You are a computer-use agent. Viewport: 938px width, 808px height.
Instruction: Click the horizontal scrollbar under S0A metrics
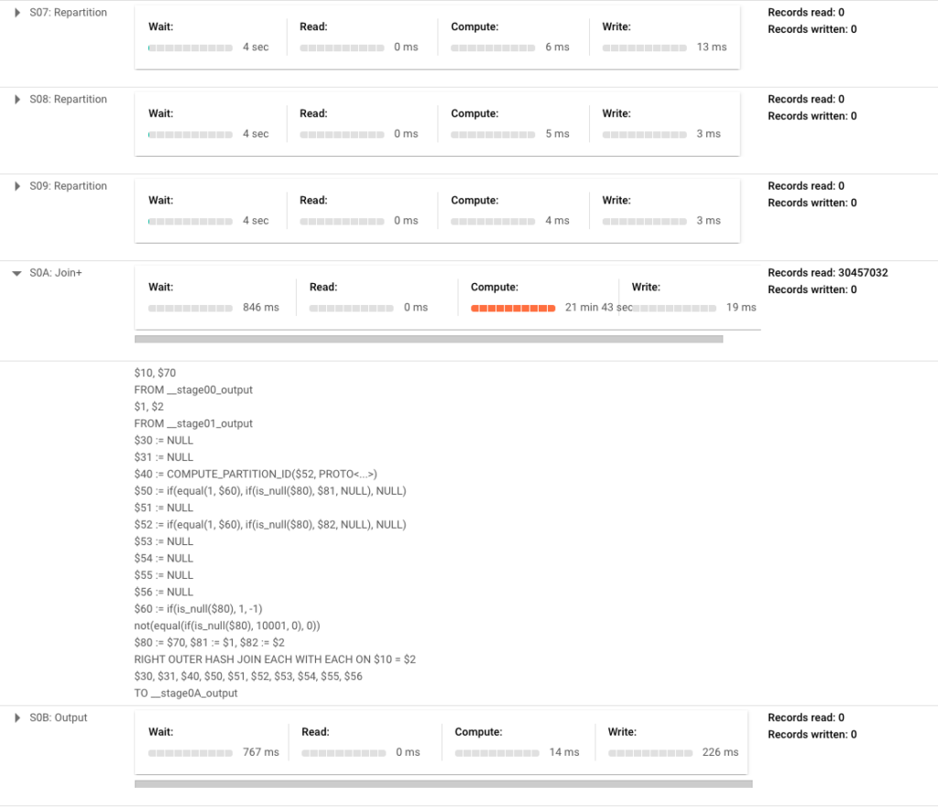[431, 339]
